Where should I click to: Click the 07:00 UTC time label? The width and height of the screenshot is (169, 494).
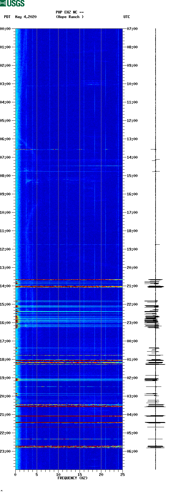tap(132, 29)
